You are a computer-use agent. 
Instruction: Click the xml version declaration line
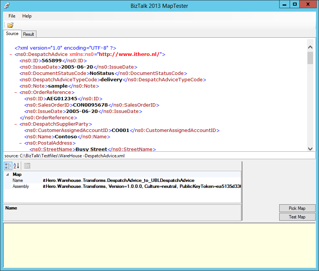tap(65, 48)
